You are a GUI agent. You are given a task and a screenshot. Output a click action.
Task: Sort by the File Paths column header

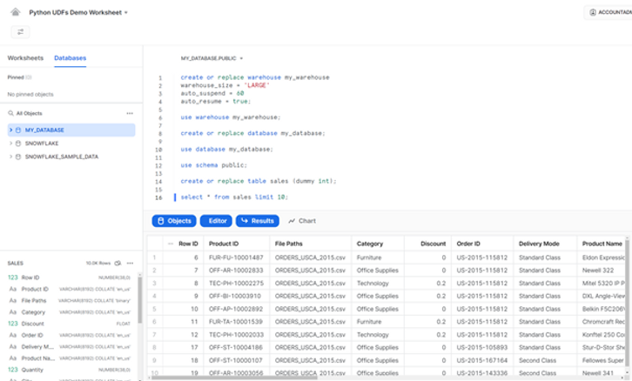tap(311, 244)
